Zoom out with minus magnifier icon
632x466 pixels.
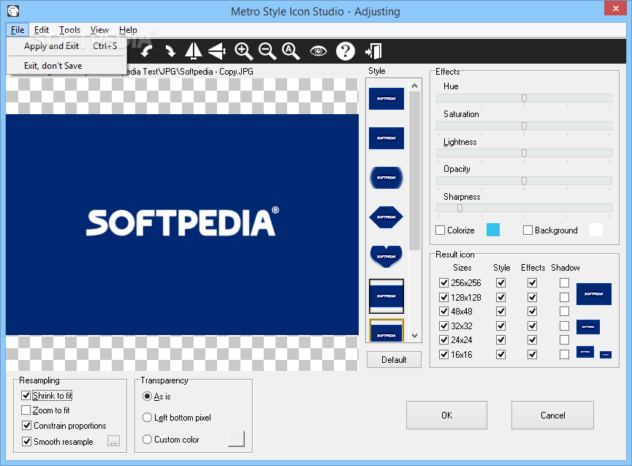(x=267, y=51)
